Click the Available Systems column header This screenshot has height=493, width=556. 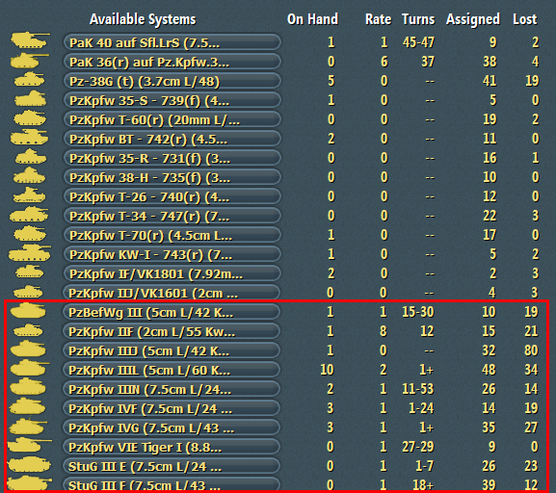143,19
